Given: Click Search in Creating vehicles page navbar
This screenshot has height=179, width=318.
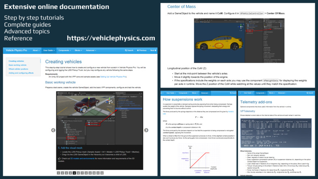Looking at the screenshot, I should click(x=129, y=50).
